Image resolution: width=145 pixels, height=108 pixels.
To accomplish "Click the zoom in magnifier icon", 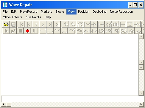I will point(66,24).
